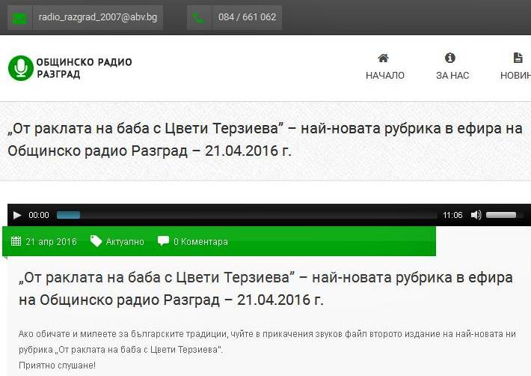Adjust the audio volume slider

[505, 215]
